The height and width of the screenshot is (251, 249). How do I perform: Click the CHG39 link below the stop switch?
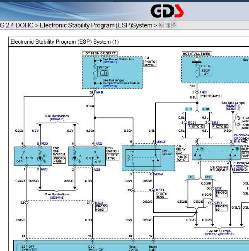click(239, 163)
